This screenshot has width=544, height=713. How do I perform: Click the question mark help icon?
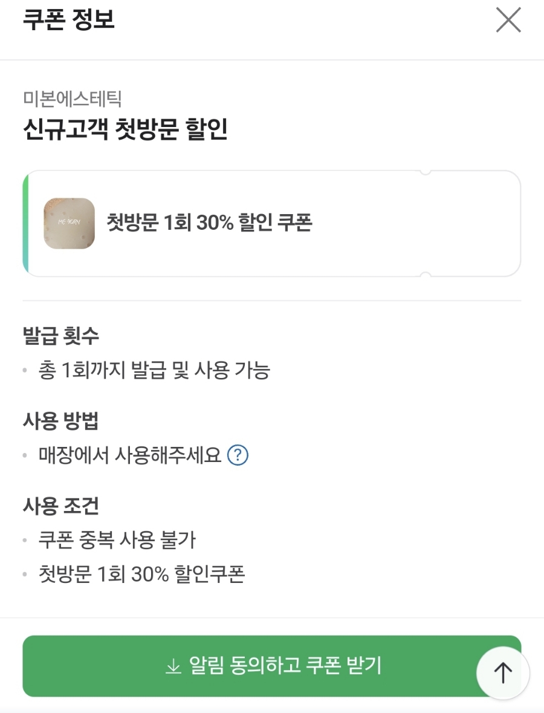(x=238, y=455)
